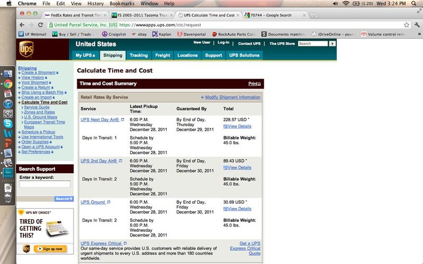The width and height of the screenshot is (423, 264).
Task: Click the Wi-Fi status icon
Action: coord(346,4)
